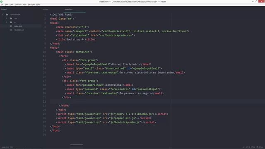265x149 pixels.
Task: Click the 'js/popper.min.js' src value
Action: (123, 118)
